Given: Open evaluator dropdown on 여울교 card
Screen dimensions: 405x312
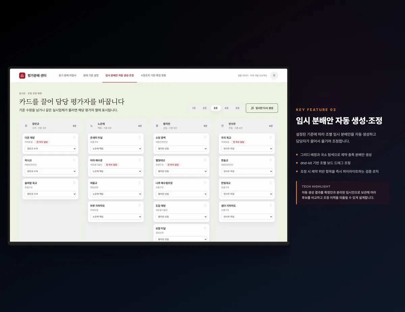Looking at the screenshot, I should pyautogui.click(x=116, y=194).
